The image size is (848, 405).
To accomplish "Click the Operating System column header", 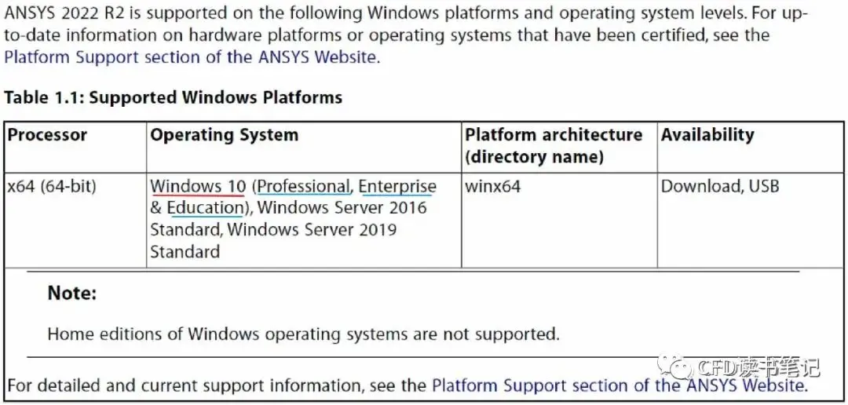I will [224, 135].
